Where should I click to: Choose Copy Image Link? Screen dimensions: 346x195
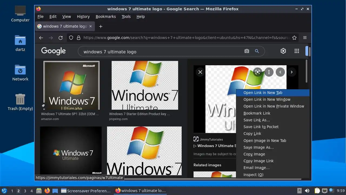coord(273,161)
